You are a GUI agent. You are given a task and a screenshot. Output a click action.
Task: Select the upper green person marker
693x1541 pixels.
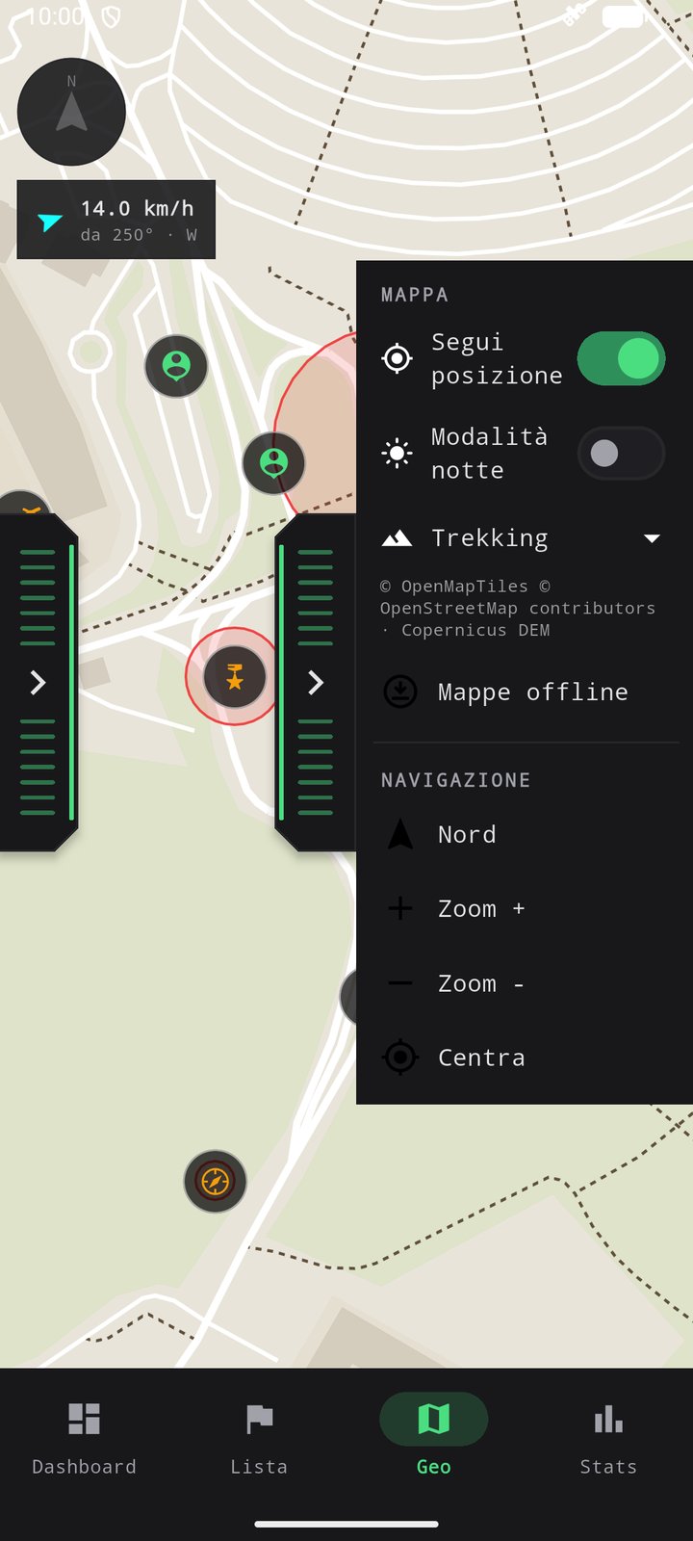tap(176, 366)
